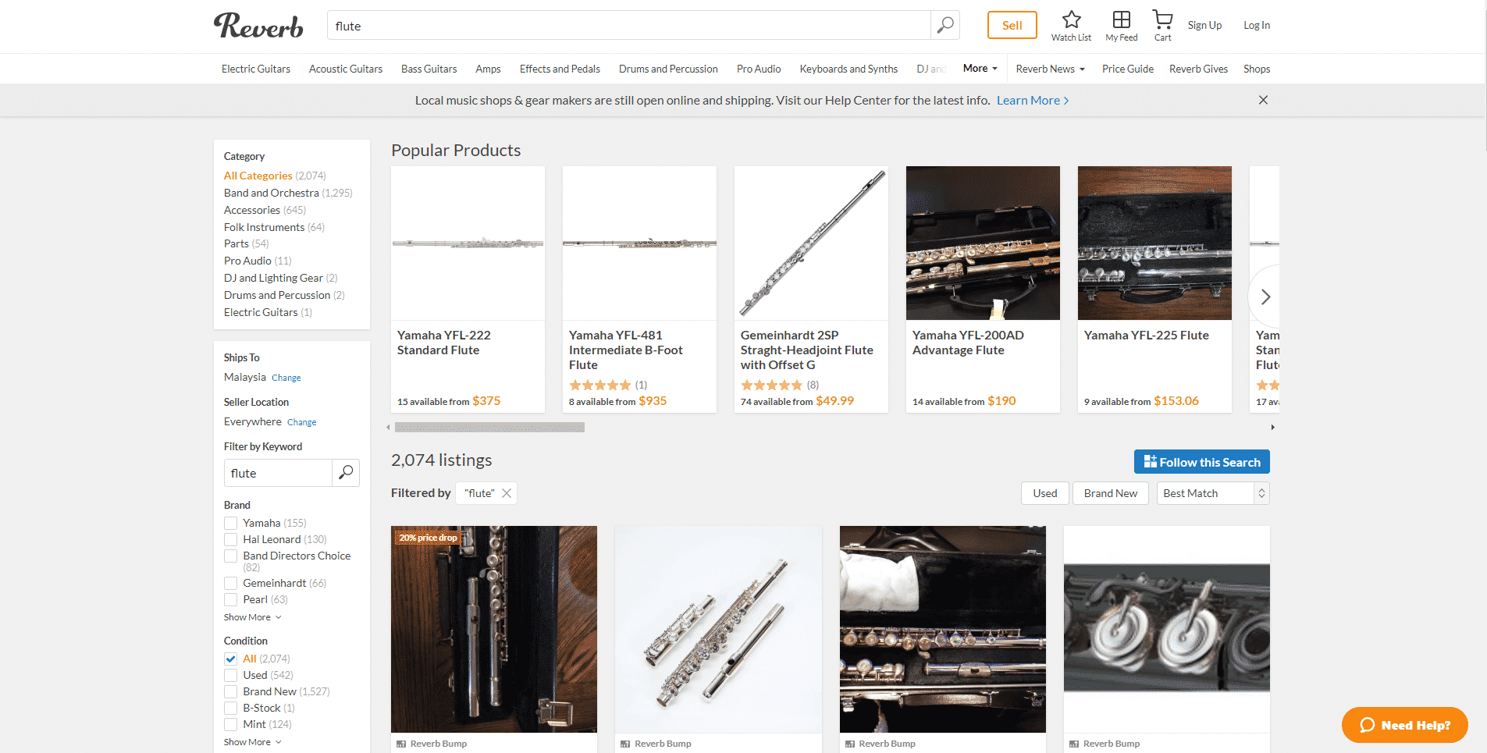Check the Mint condition checkbox
The height and width of the screenshot is (753, 1487).
230,724
